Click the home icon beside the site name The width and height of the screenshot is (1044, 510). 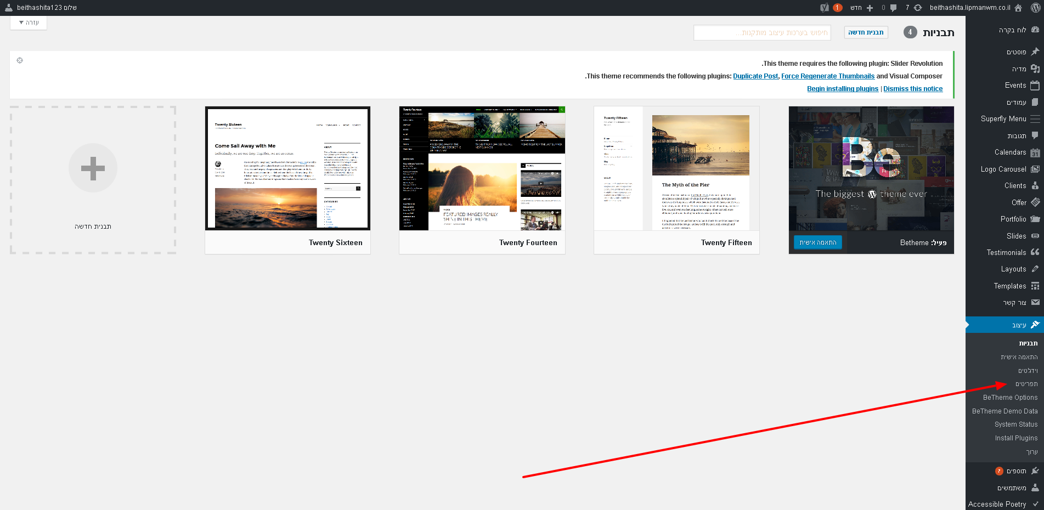[1018, 8]
